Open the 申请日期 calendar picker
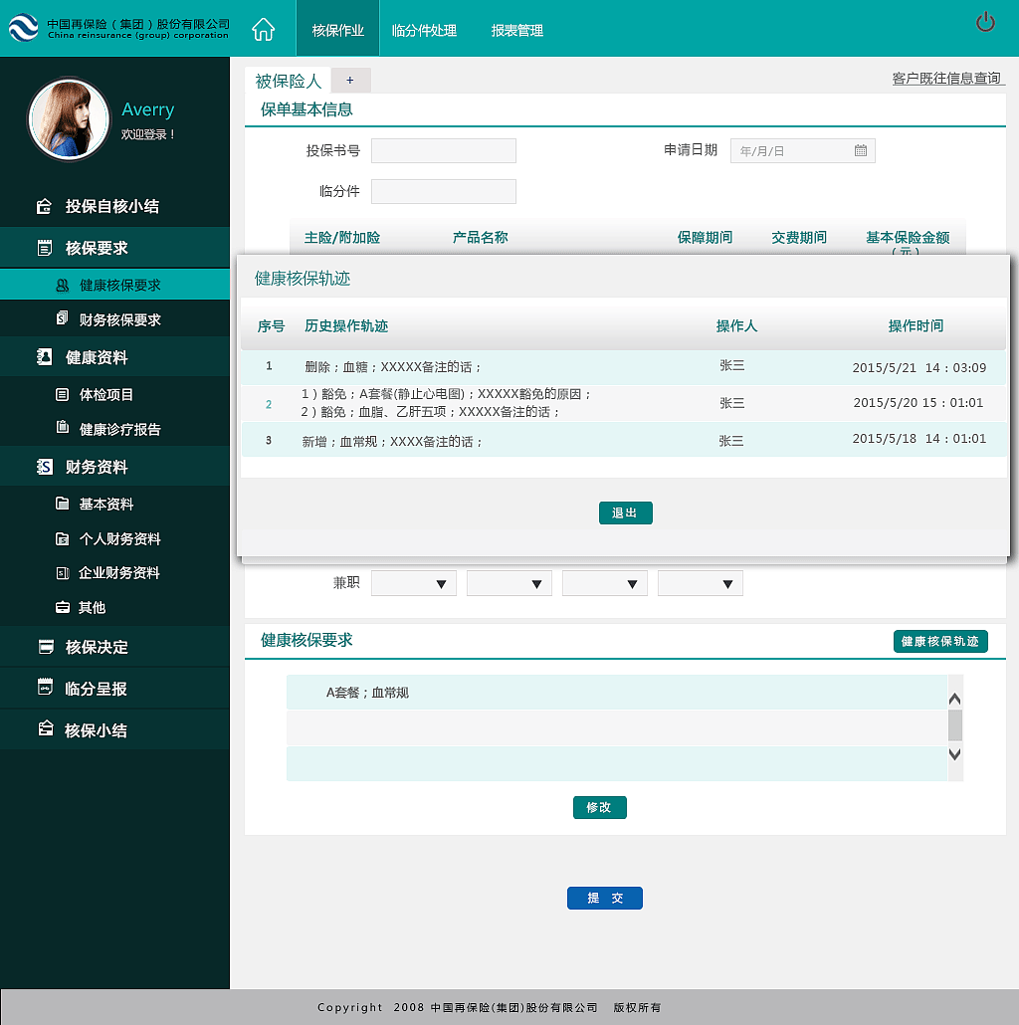Viewport: 1019px width, 1025px height. coord(860,150)
